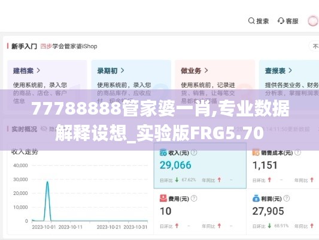Open 客服 customer service

[x=292, y=21]
